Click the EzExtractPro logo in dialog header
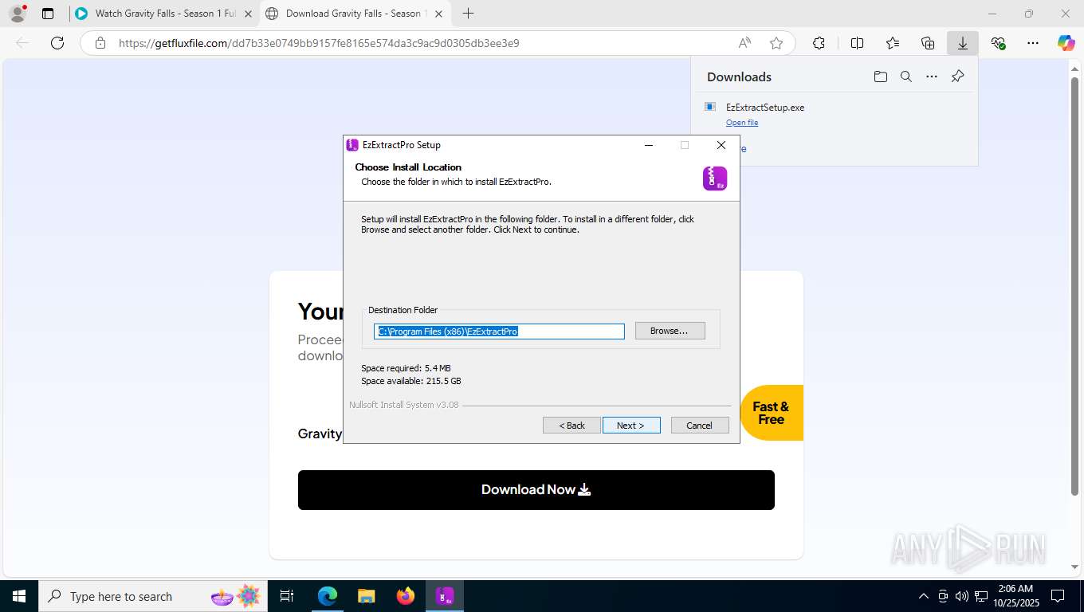Viewport: 1084px width, 612px height. point(715,178)
